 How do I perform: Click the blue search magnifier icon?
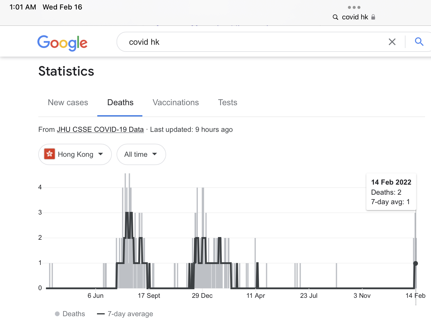pyautogui.click(x=419, y=42)
